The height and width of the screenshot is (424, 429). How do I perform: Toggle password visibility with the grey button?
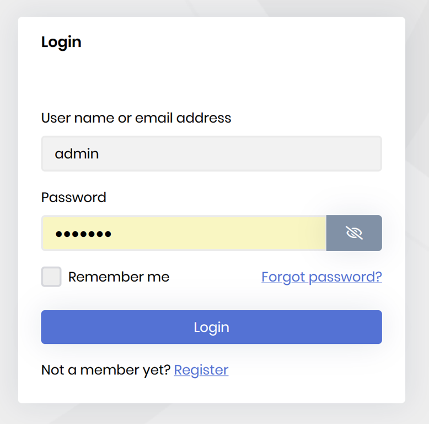(354, 233)
